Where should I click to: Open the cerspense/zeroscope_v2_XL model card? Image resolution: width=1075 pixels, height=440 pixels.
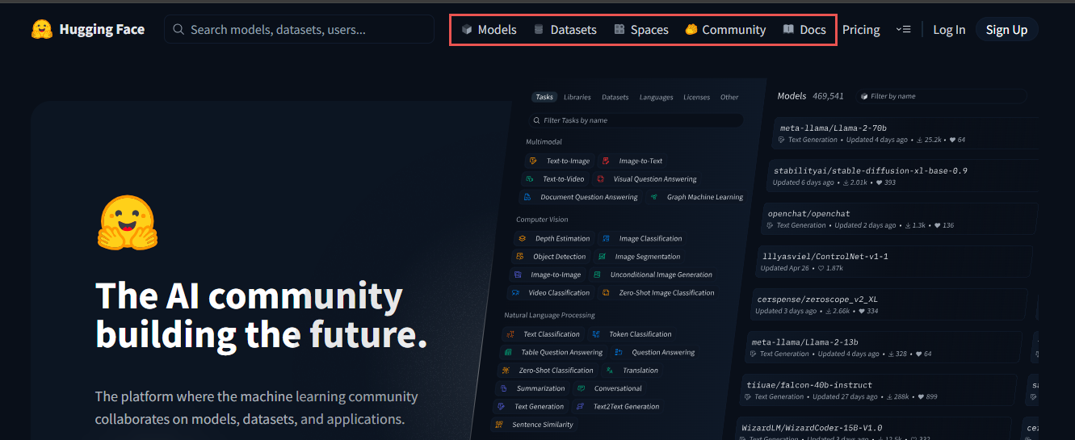[x=890, y=305]
